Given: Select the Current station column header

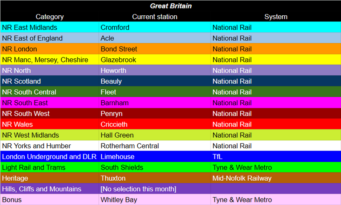Looking at the screenshot, I should pyautogui.click(x=155, y=17).
